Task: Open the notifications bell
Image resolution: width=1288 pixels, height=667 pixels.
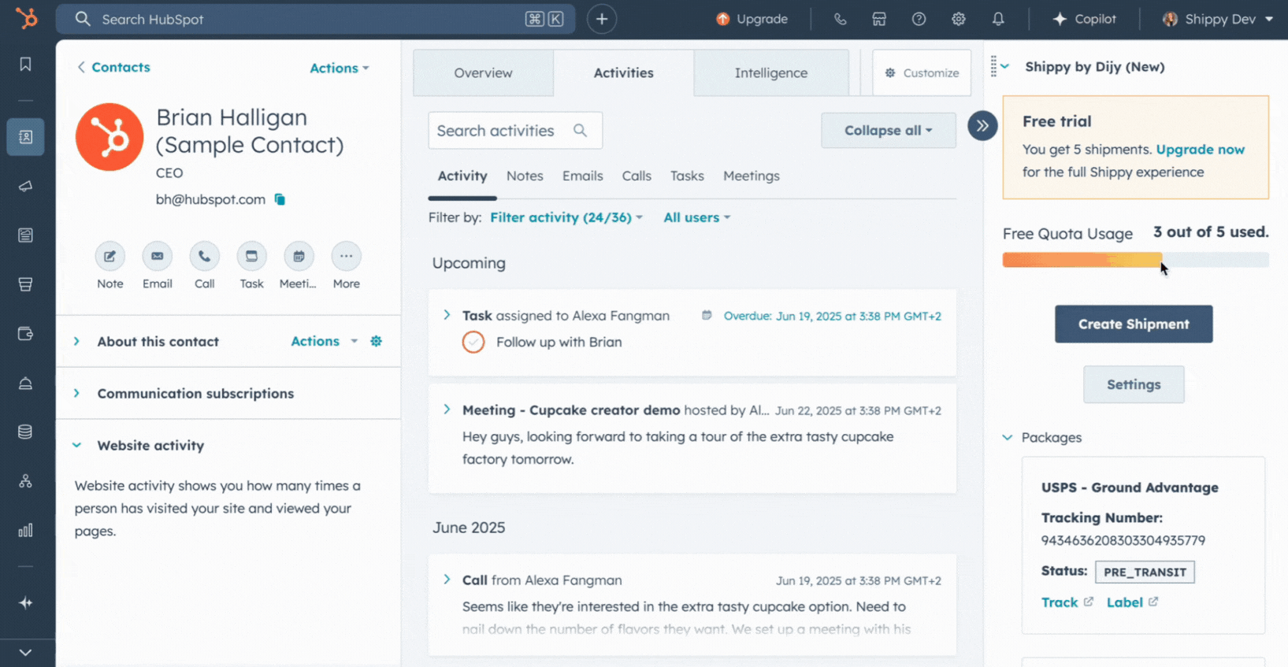Action: pos(998,19)
